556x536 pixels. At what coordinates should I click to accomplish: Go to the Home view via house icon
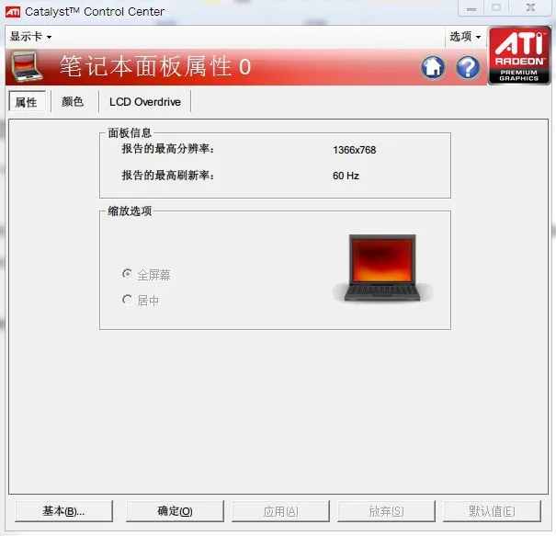click(433, 67)
